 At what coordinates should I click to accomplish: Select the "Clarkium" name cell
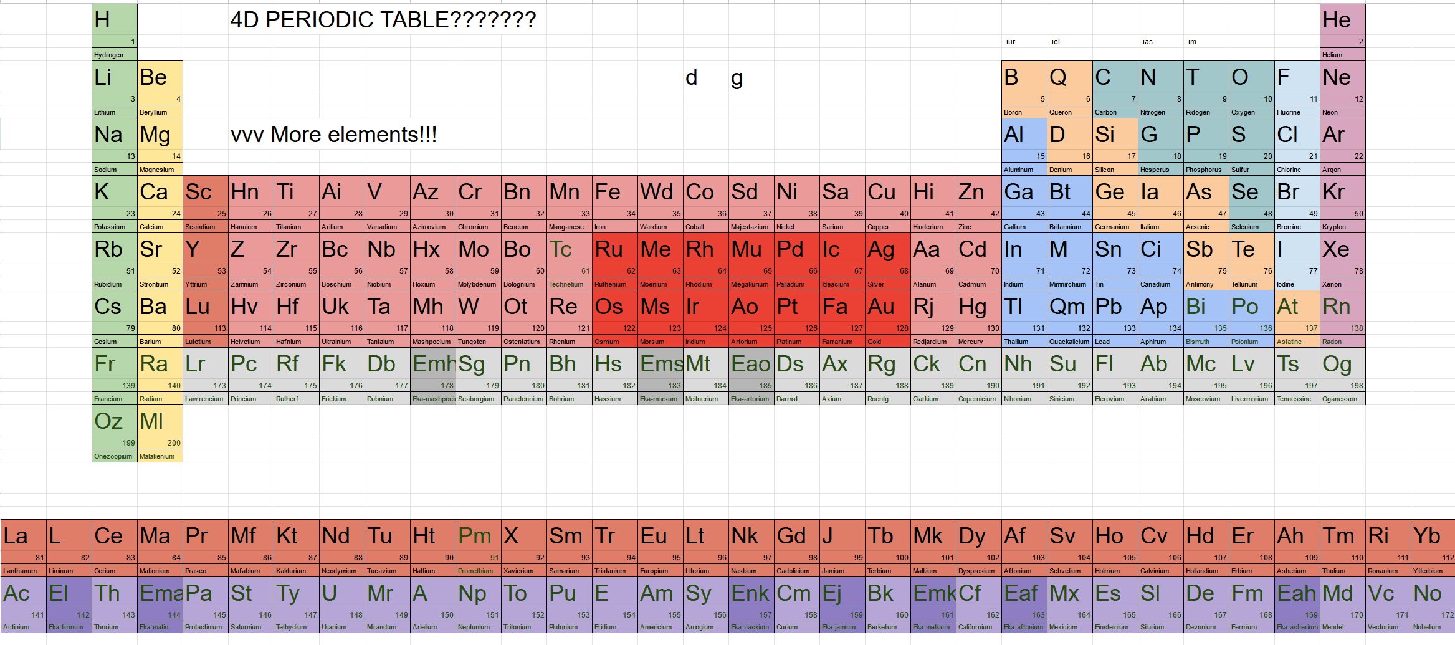[933, 399]
